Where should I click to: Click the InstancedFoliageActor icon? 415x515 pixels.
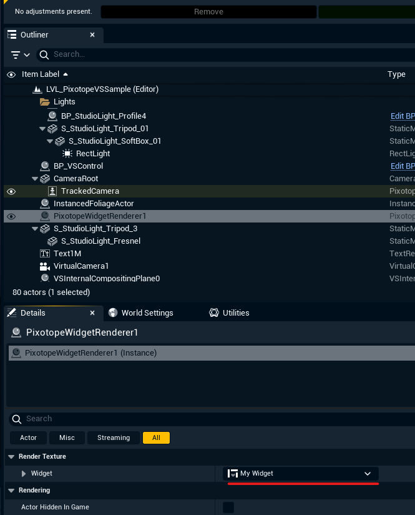tap(45, 204)
